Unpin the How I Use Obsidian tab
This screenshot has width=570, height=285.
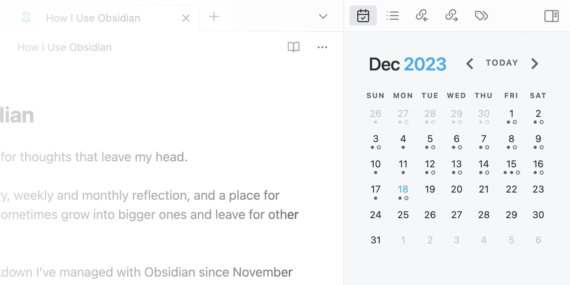(25, 18)
